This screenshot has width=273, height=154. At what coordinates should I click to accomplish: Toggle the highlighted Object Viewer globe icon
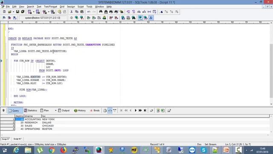coord(140,18)
